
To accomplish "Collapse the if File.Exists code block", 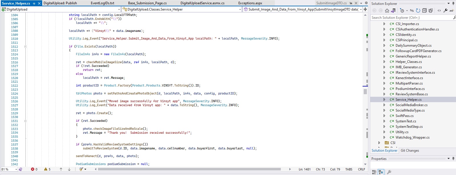I will (x=25, y=46).
